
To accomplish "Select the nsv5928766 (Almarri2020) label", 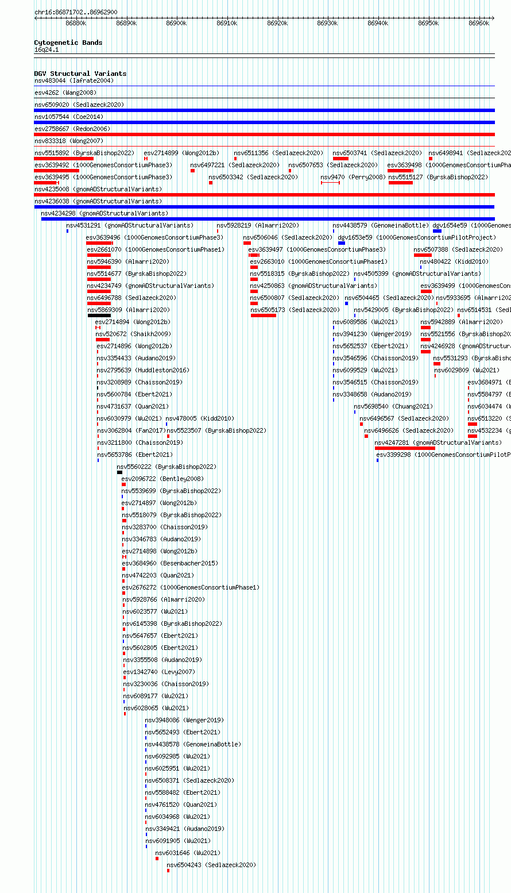I will (164, 599).
